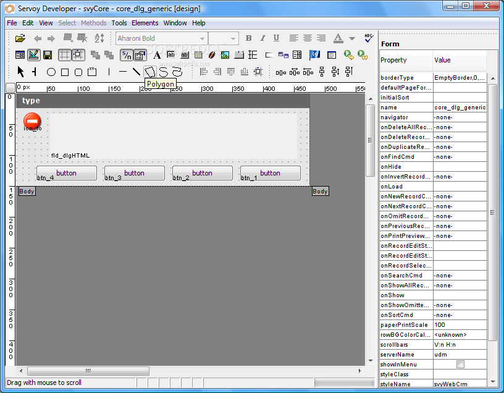Click the new record toolbar icon
Viewport: 504px width, 393px height.
pyautogui.click(x=68, y=38)
